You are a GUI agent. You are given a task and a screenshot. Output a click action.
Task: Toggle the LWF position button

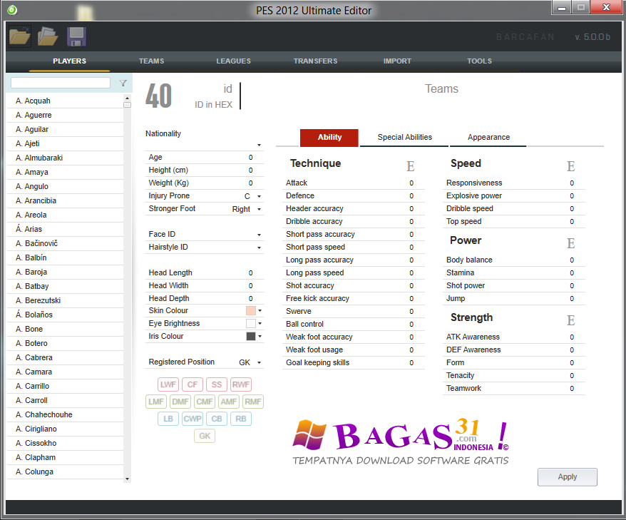pyautogui.click(x=168, y=384)
